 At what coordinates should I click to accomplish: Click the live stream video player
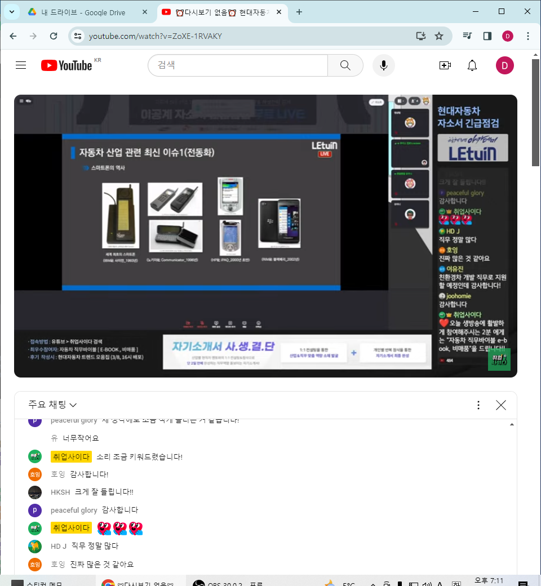[x=265, y=236]
